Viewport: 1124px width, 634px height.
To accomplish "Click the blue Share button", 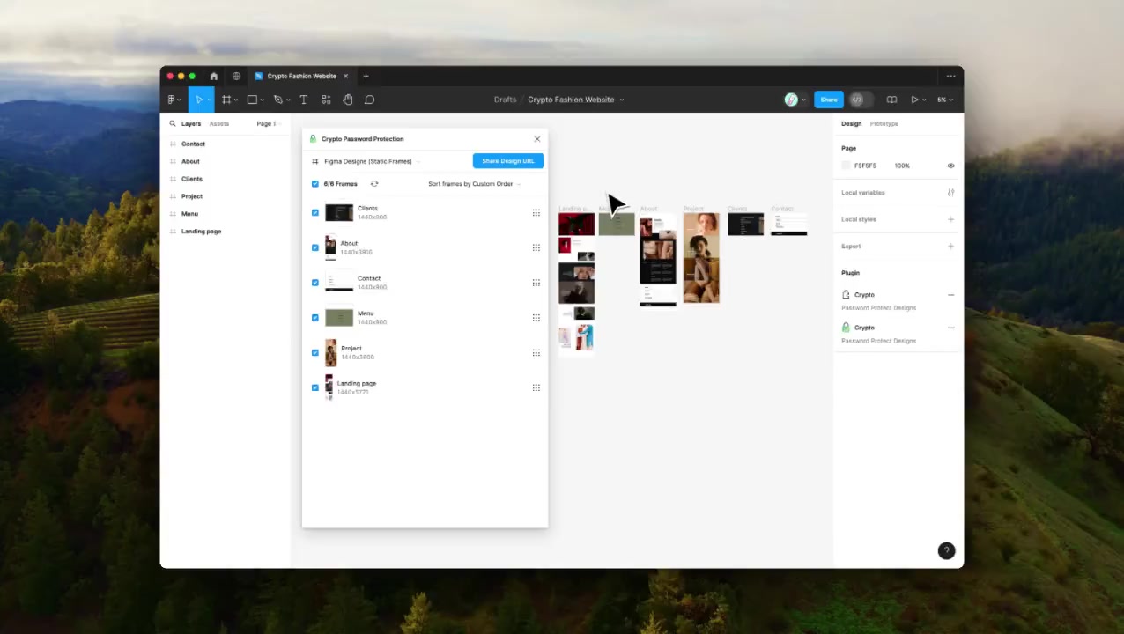I will tap(829, 100).
